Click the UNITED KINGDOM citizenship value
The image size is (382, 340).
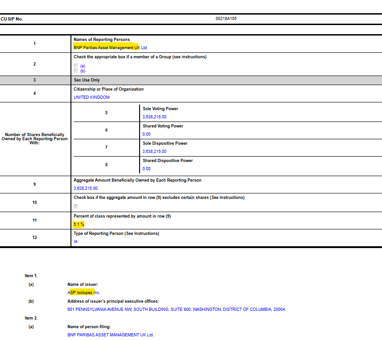[91, 97]
